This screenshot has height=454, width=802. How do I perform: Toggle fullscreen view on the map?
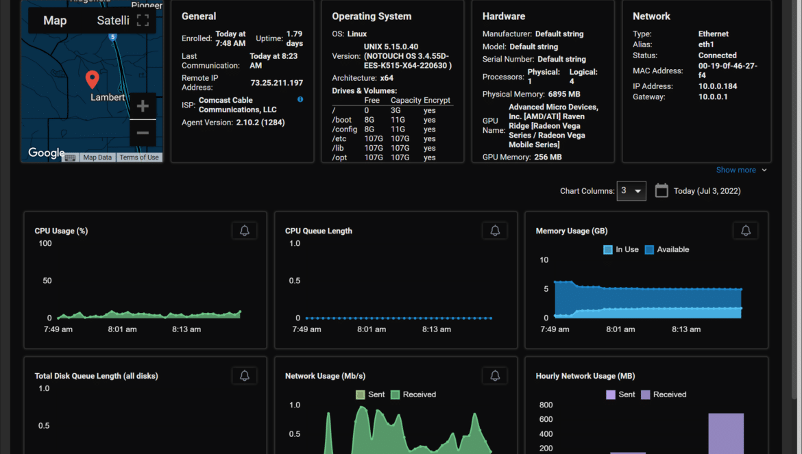143,21
